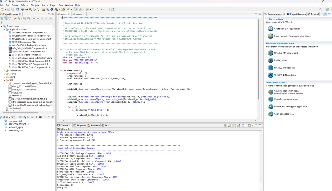Open the Window menu
332x191 pixels.
coord(69,5)
